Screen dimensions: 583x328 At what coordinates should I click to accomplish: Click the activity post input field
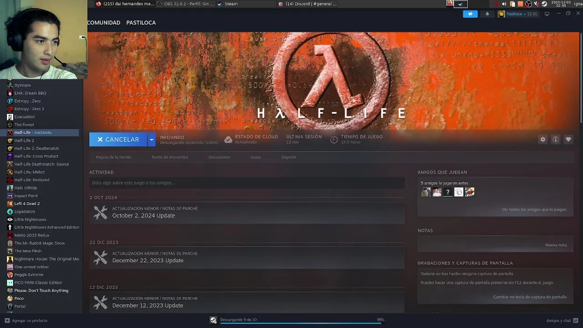247,183
